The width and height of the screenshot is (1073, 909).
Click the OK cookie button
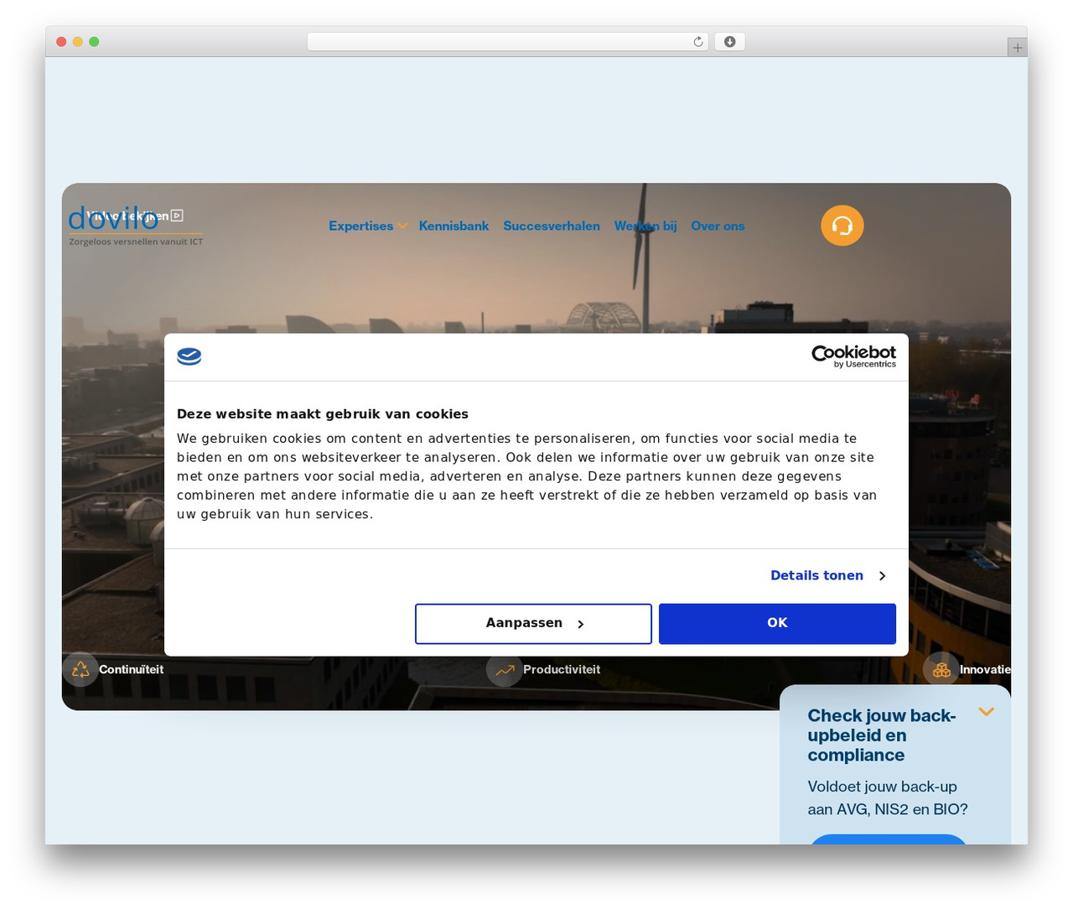[x=777, y=623]
